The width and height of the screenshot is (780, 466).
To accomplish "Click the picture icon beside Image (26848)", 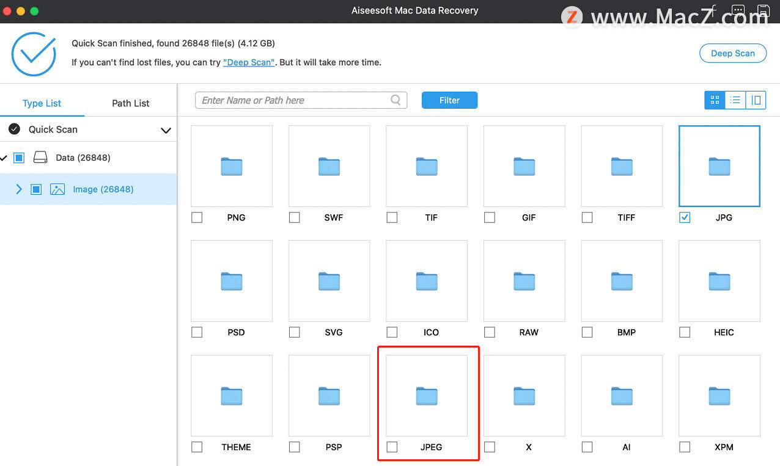I will [x=57, y=189].
